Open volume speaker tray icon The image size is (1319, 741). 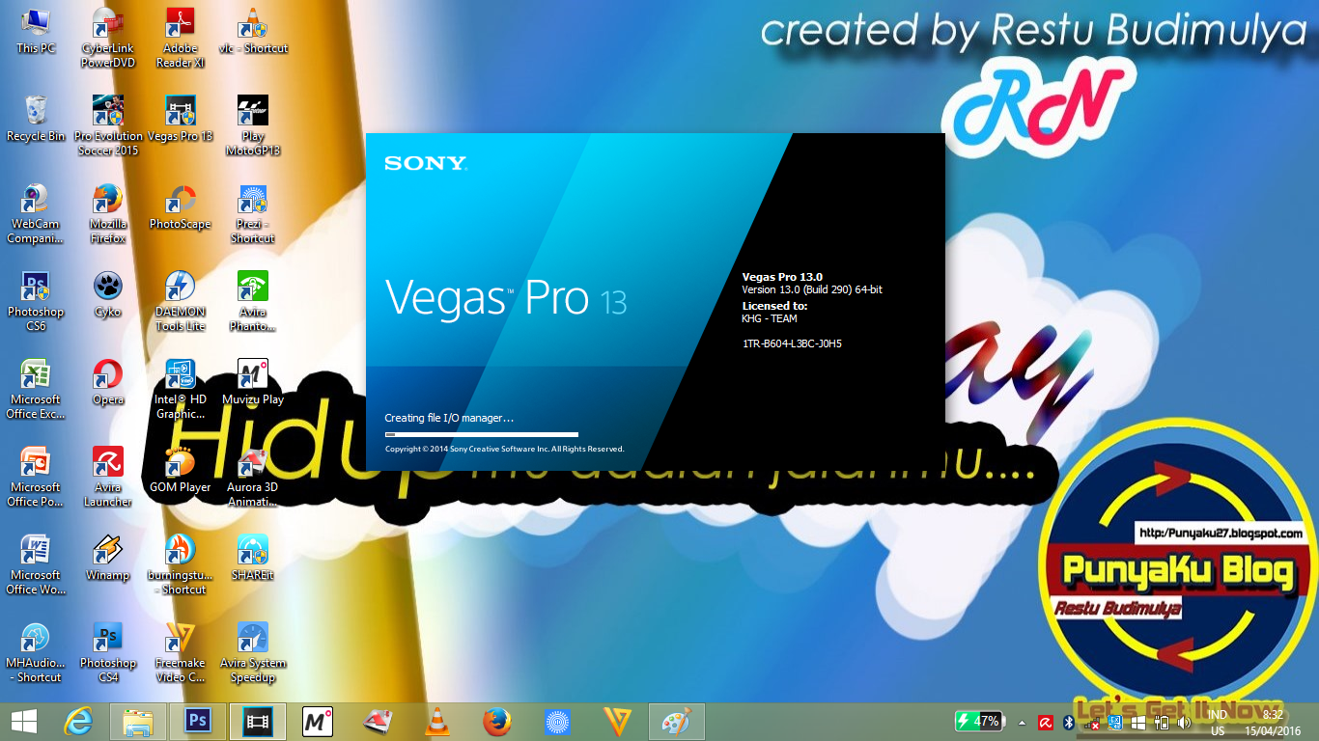1185,723
